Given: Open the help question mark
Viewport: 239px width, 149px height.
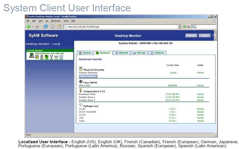Looking at the screenshot, I should click(x=213, y=35).
